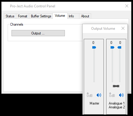Open the Output channels button
Viewport: 133px width, 116px height.
tap(38, 33)
